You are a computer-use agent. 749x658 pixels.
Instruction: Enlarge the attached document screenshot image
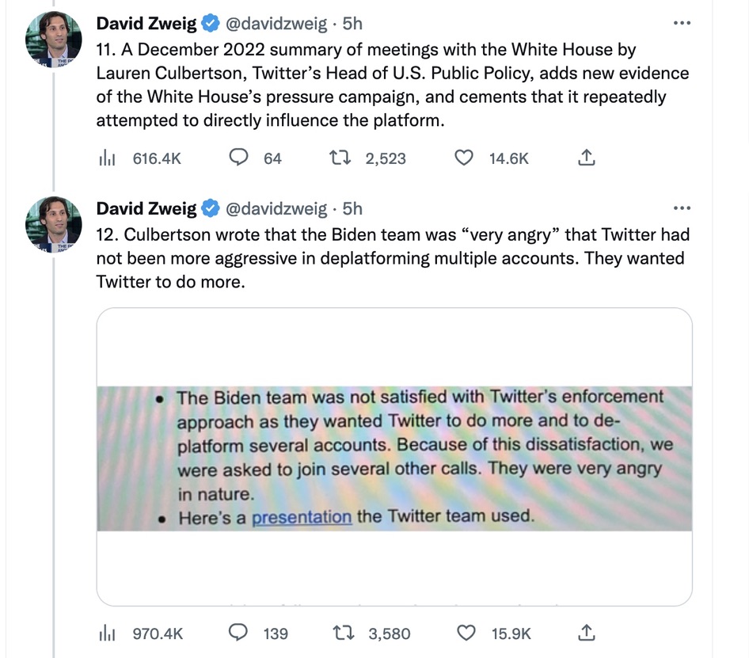[x=394, y=457]
